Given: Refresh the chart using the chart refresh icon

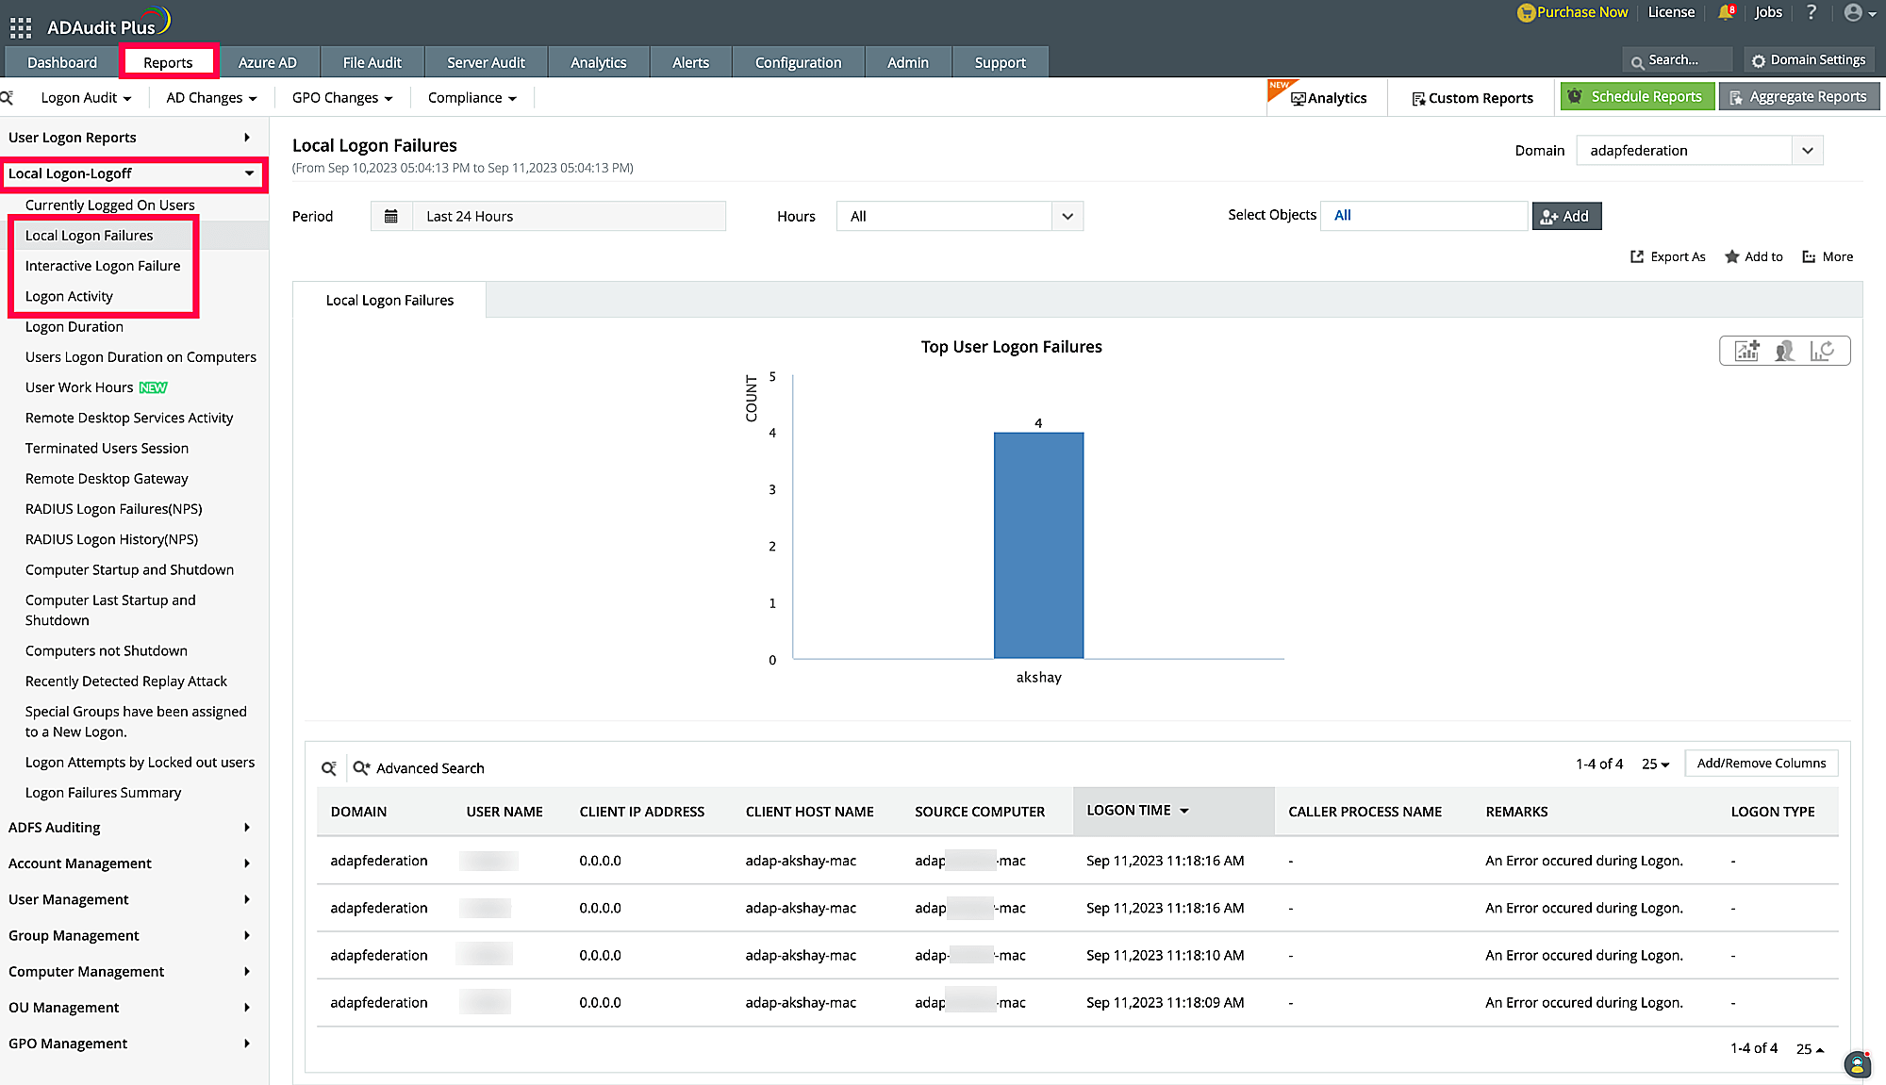Looking at the screenshot, I should (1822, 350).
